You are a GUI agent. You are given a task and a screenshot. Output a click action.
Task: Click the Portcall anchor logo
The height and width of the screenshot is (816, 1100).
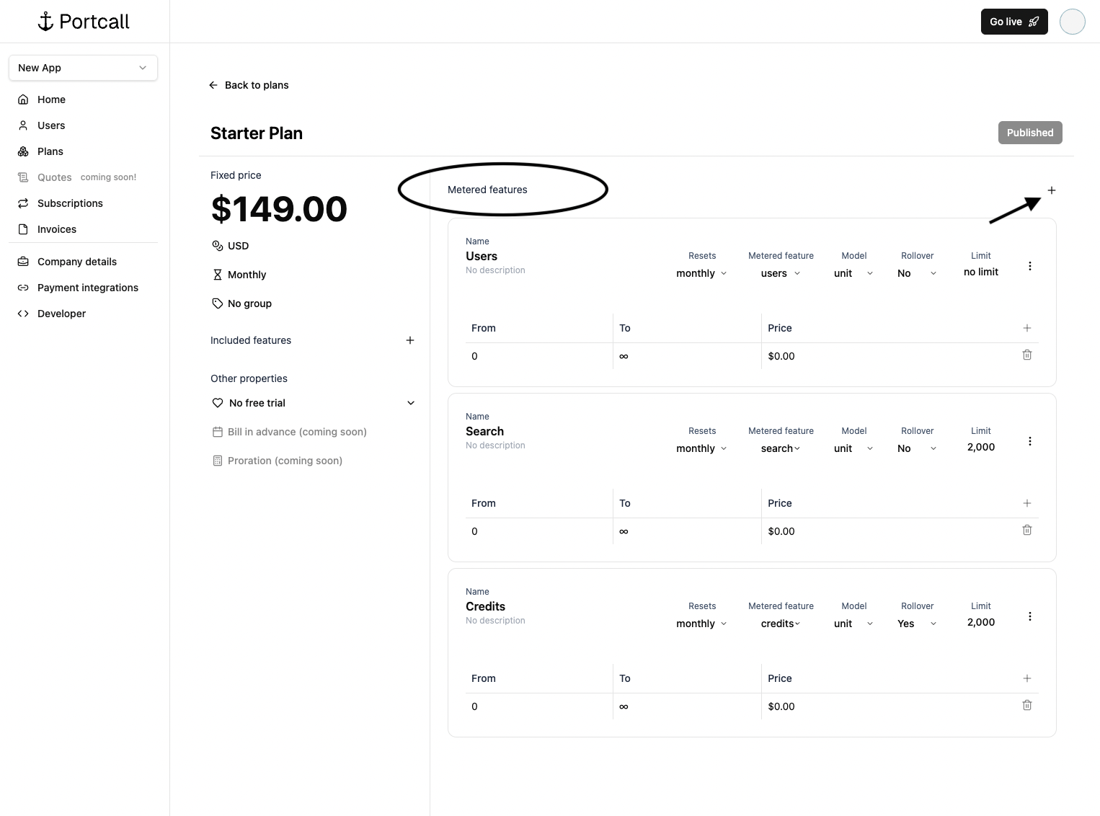(x=45, y=21)
